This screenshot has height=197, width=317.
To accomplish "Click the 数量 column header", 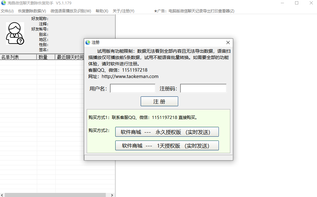I will click(x=46, y=57).
